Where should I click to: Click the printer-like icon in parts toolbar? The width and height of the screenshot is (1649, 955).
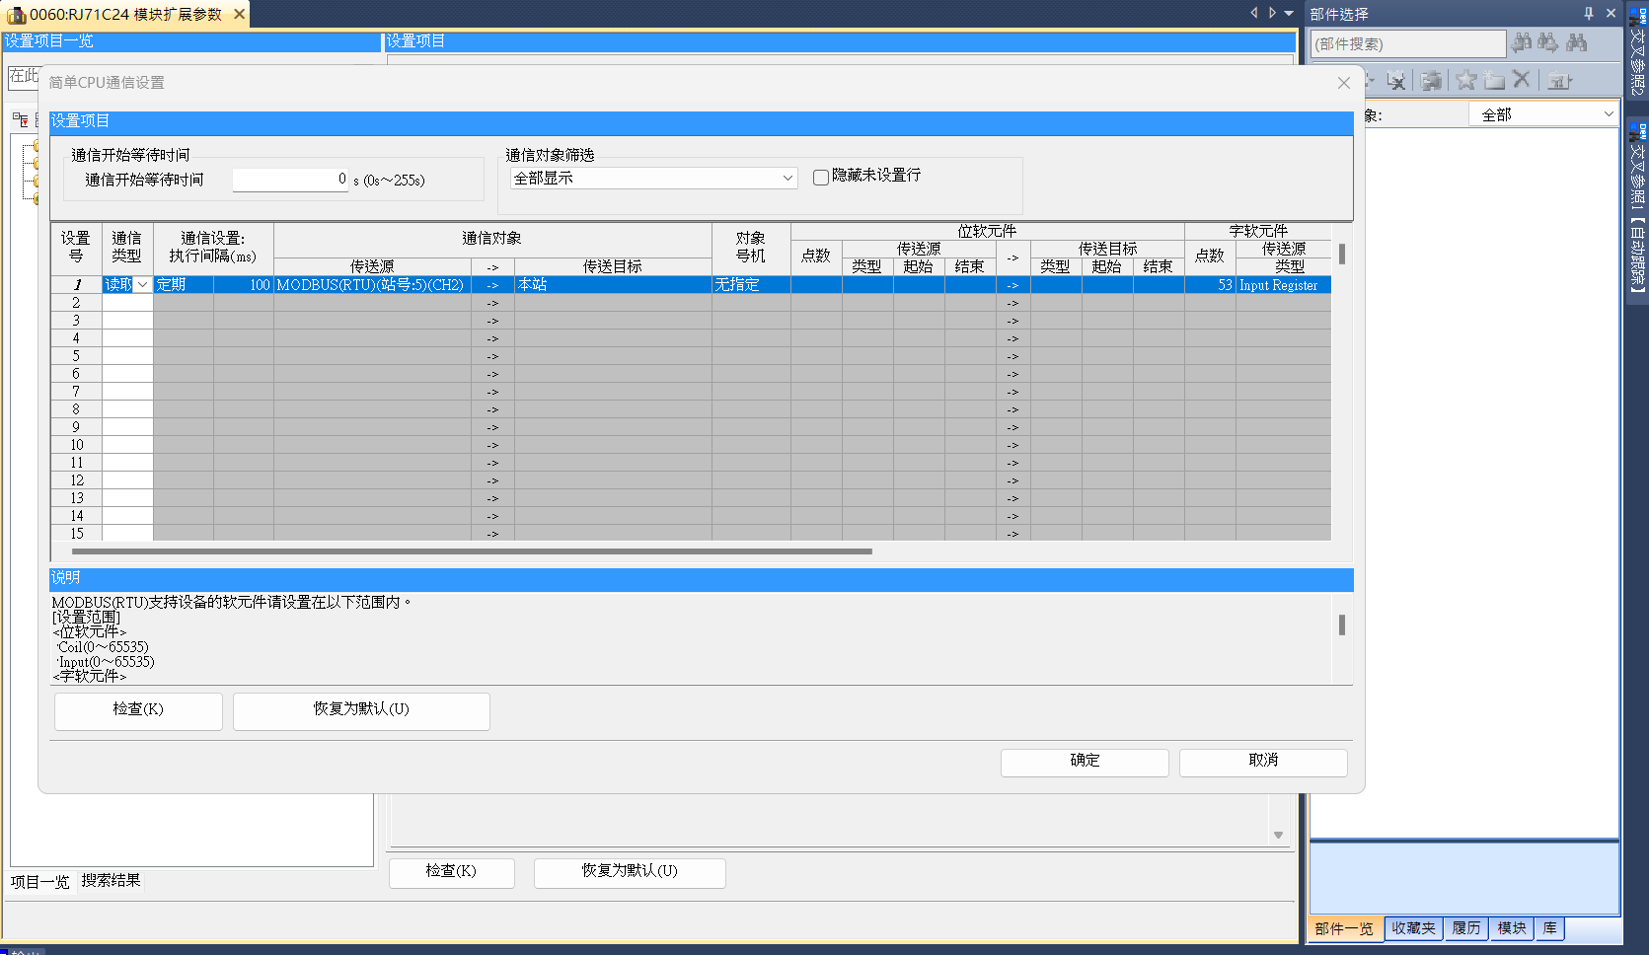1431,80
